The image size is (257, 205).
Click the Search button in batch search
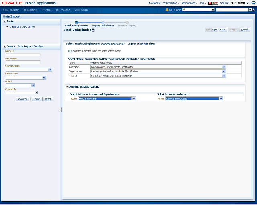[37, 99]
